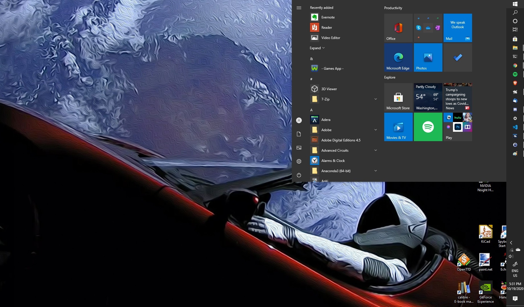
Task: Open Discord from the taskbar
Action: [x=515, y=110]
